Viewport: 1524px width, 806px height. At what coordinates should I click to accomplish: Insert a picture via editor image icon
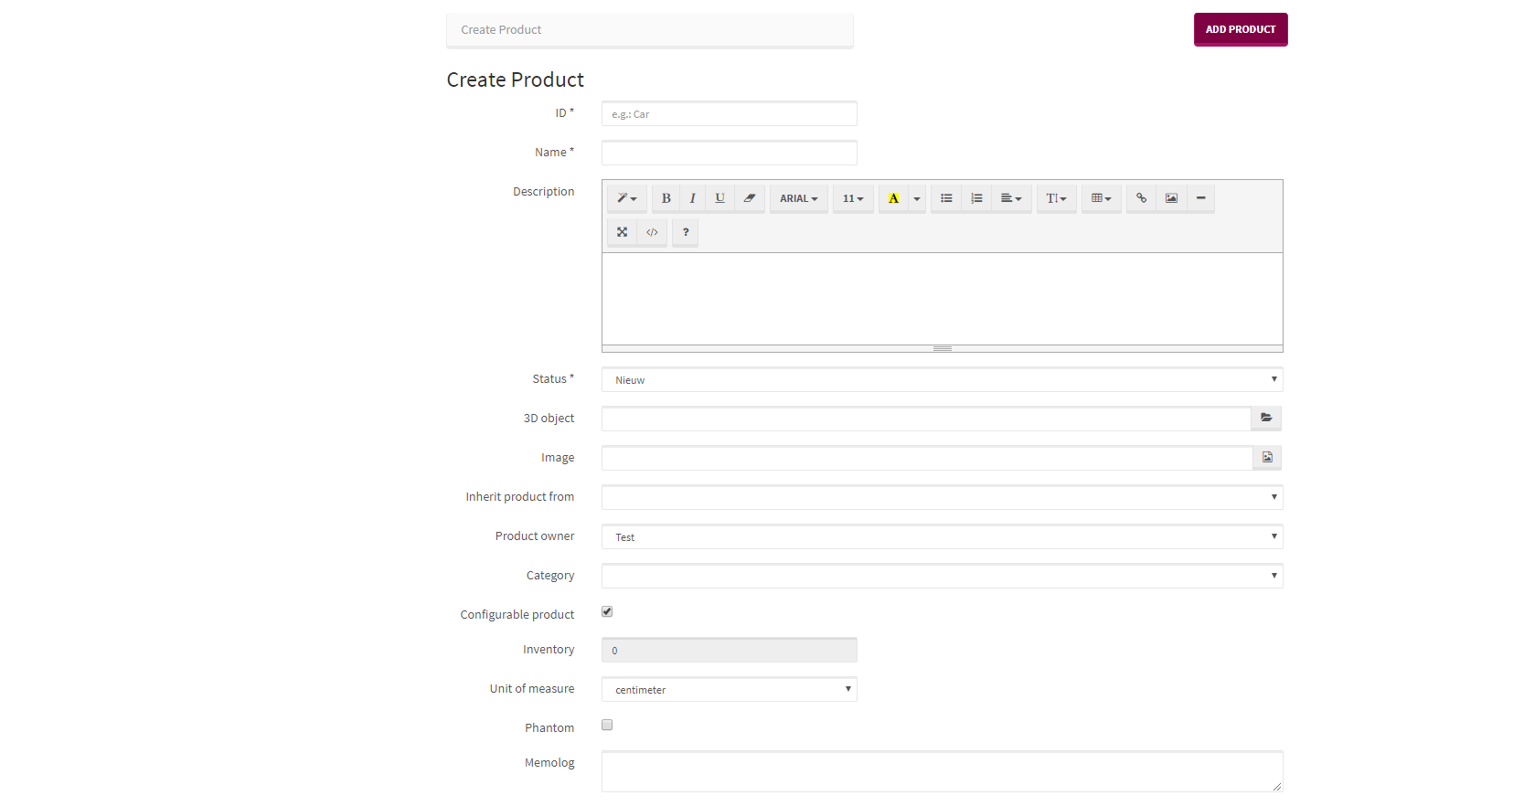[x=1171, y=198]
